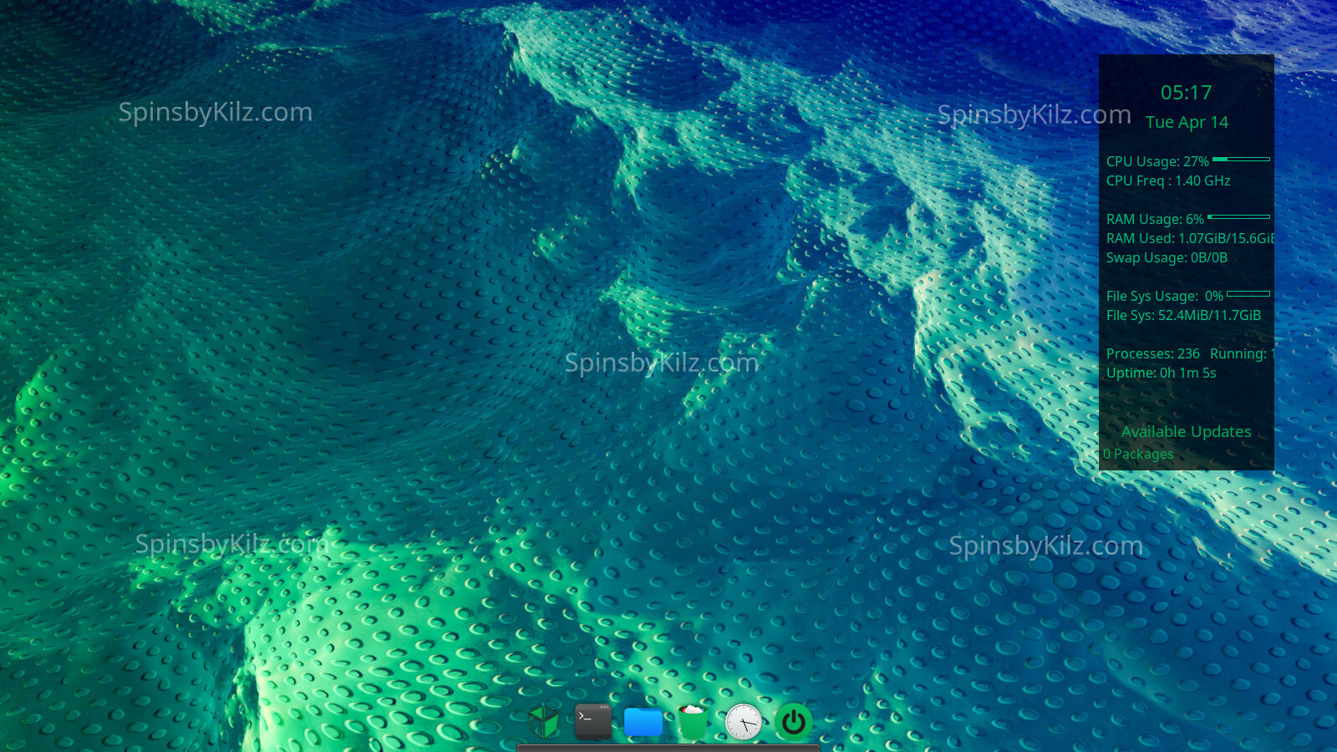Click the 0 Packages update count

point(1138,454)
